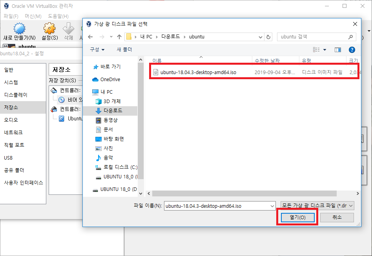The image size is (372, 256).
Task: Click 내 PC in the address breadcrumb
Action: pyautogui.click(x=146, y=37)
